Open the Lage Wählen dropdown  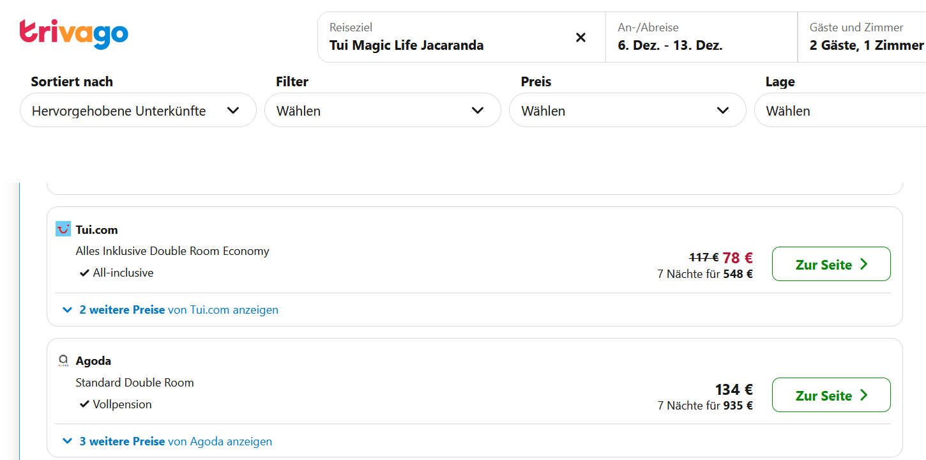tap(840, 111)
